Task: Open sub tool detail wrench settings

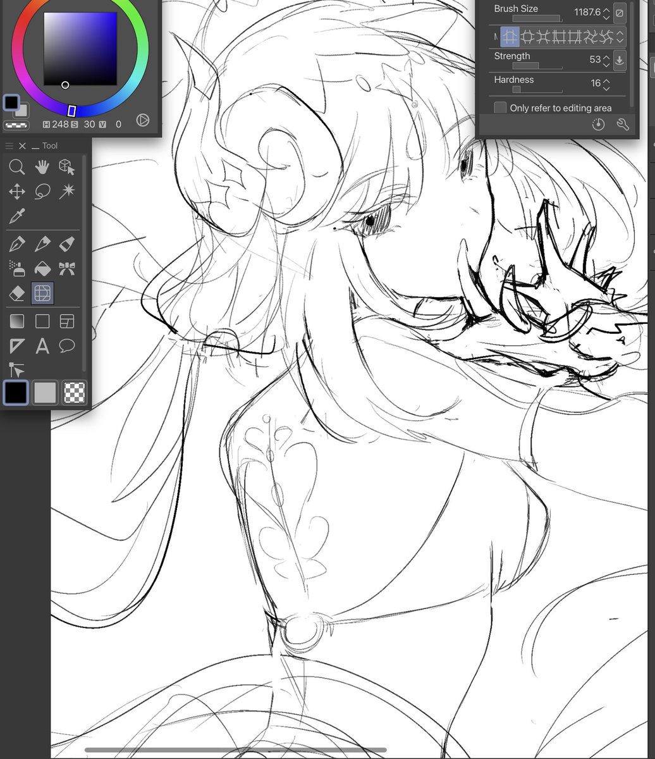Action: click(x=622, y=124)
